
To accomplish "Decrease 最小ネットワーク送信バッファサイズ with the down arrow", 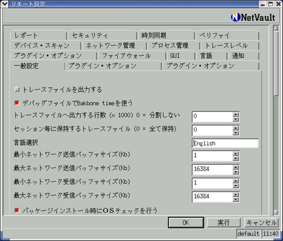I will click(236, 159).
